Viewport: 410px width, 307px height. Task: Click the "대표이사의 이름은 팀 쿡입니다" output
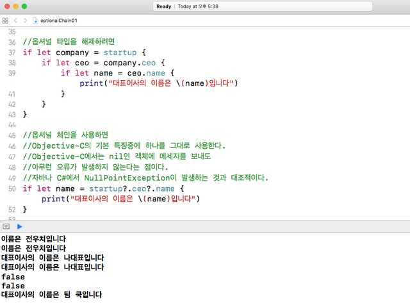pyautogui.click(x=51, y=295)
